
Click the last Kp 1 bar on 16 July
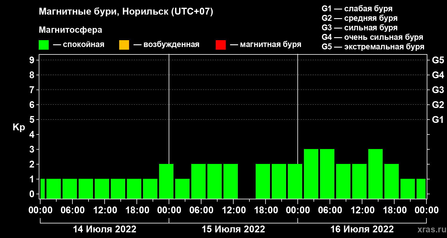(421, 189)
